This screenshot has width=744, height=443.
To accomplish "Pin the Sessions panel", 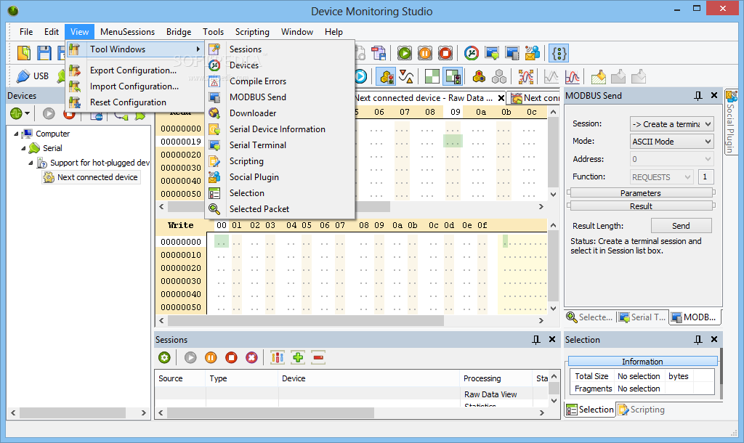I will pyautogui.click(x=536, y=340).
